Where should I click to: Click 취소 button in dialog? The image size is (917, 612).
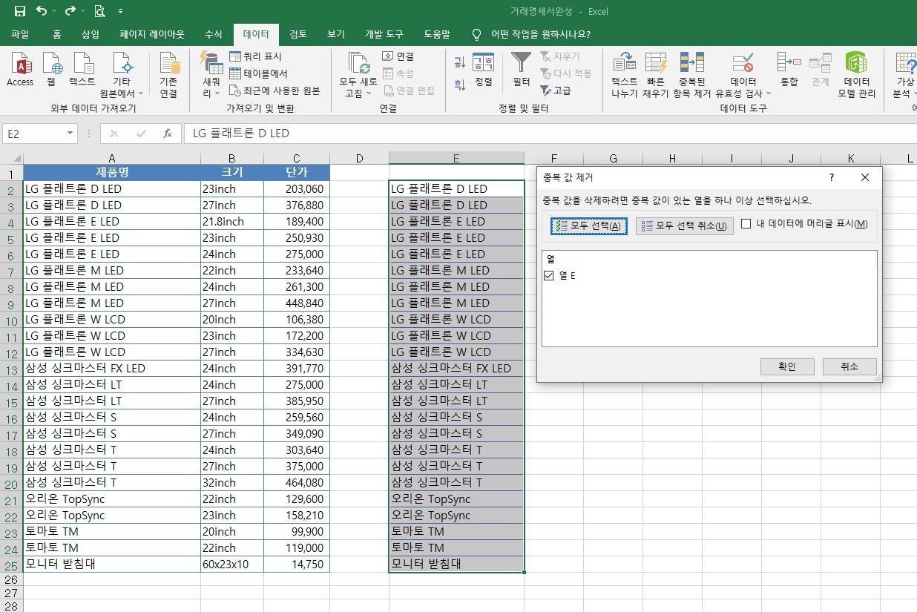[x=849, y=366]
